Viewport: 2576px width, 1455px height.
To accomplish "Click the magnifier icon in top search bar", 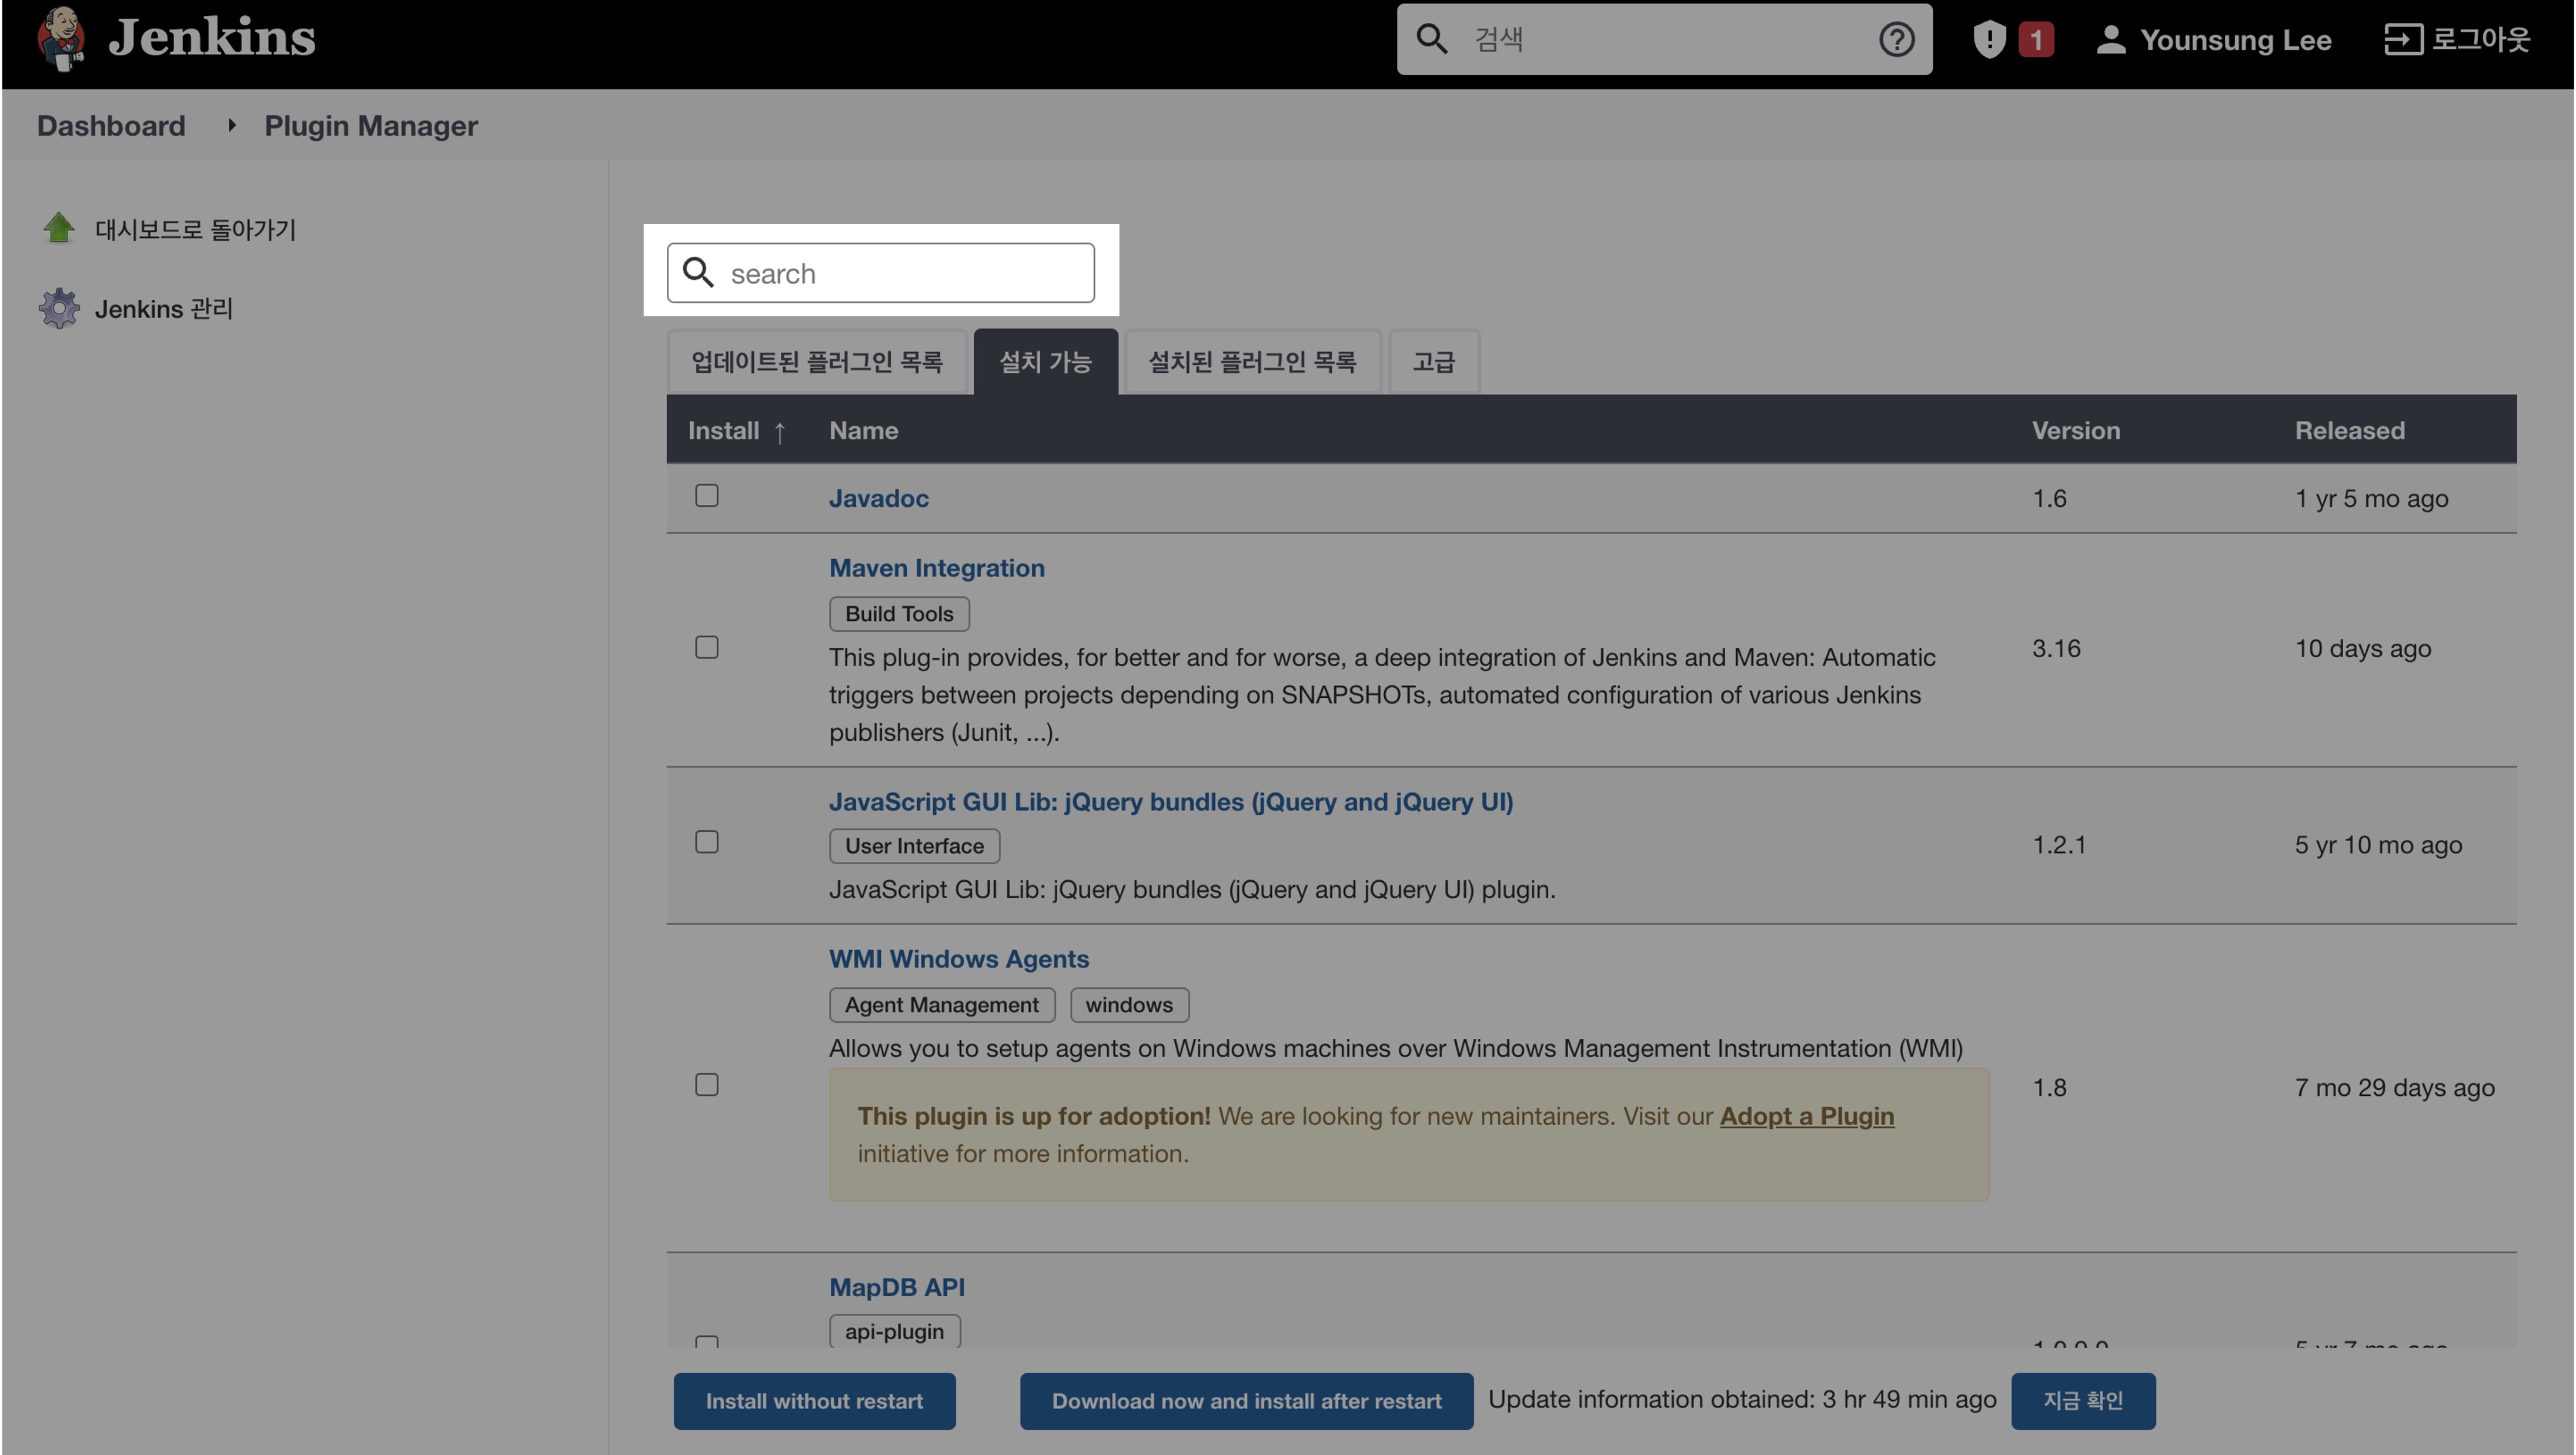I will (1432, 40).
